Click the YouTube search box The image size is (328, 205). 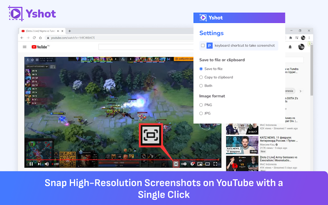click(146, 47)
